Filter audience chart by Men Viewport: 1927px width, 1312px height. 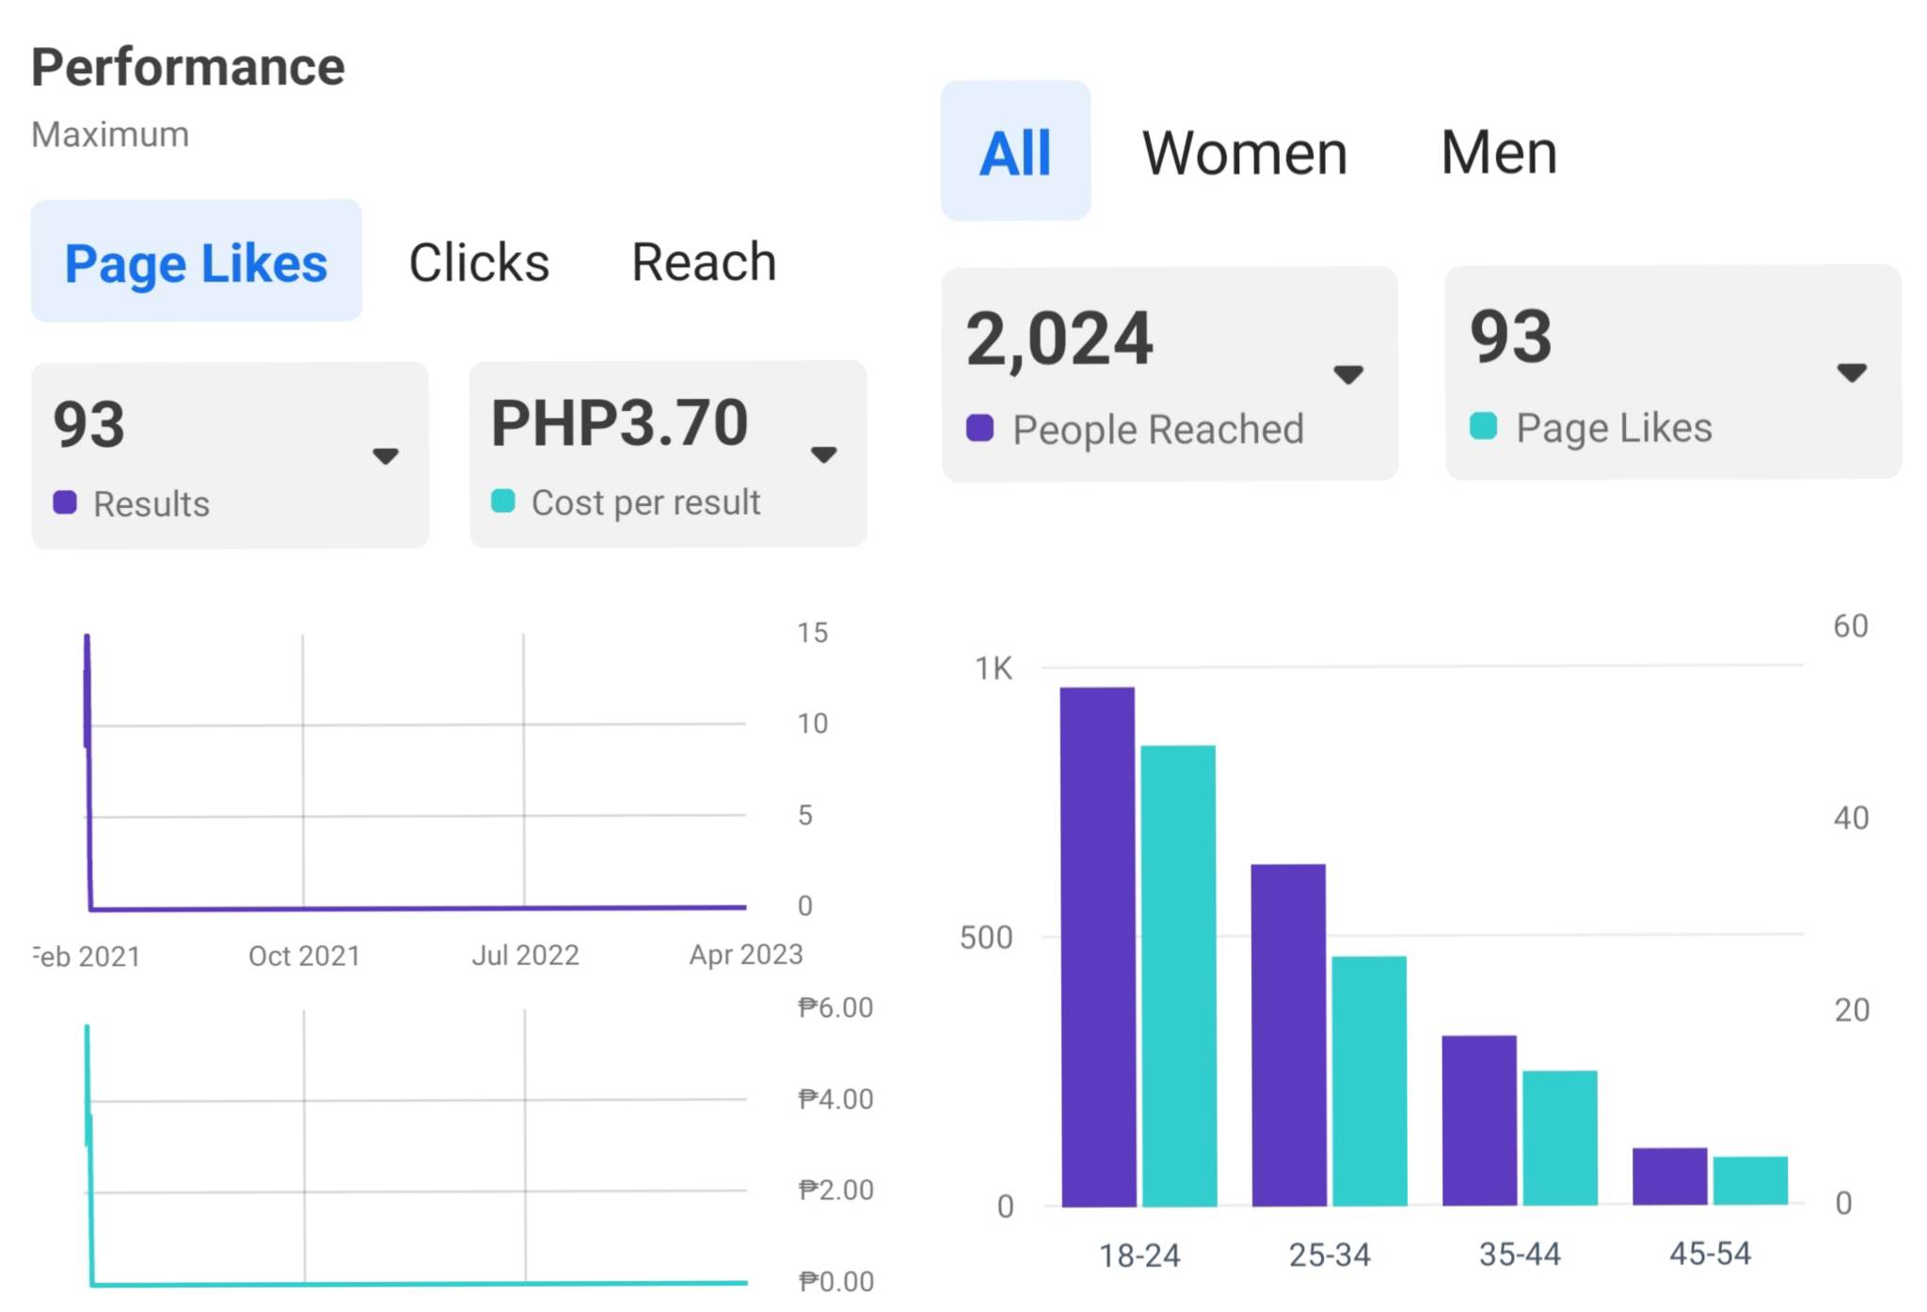(x=1499, y=152)
